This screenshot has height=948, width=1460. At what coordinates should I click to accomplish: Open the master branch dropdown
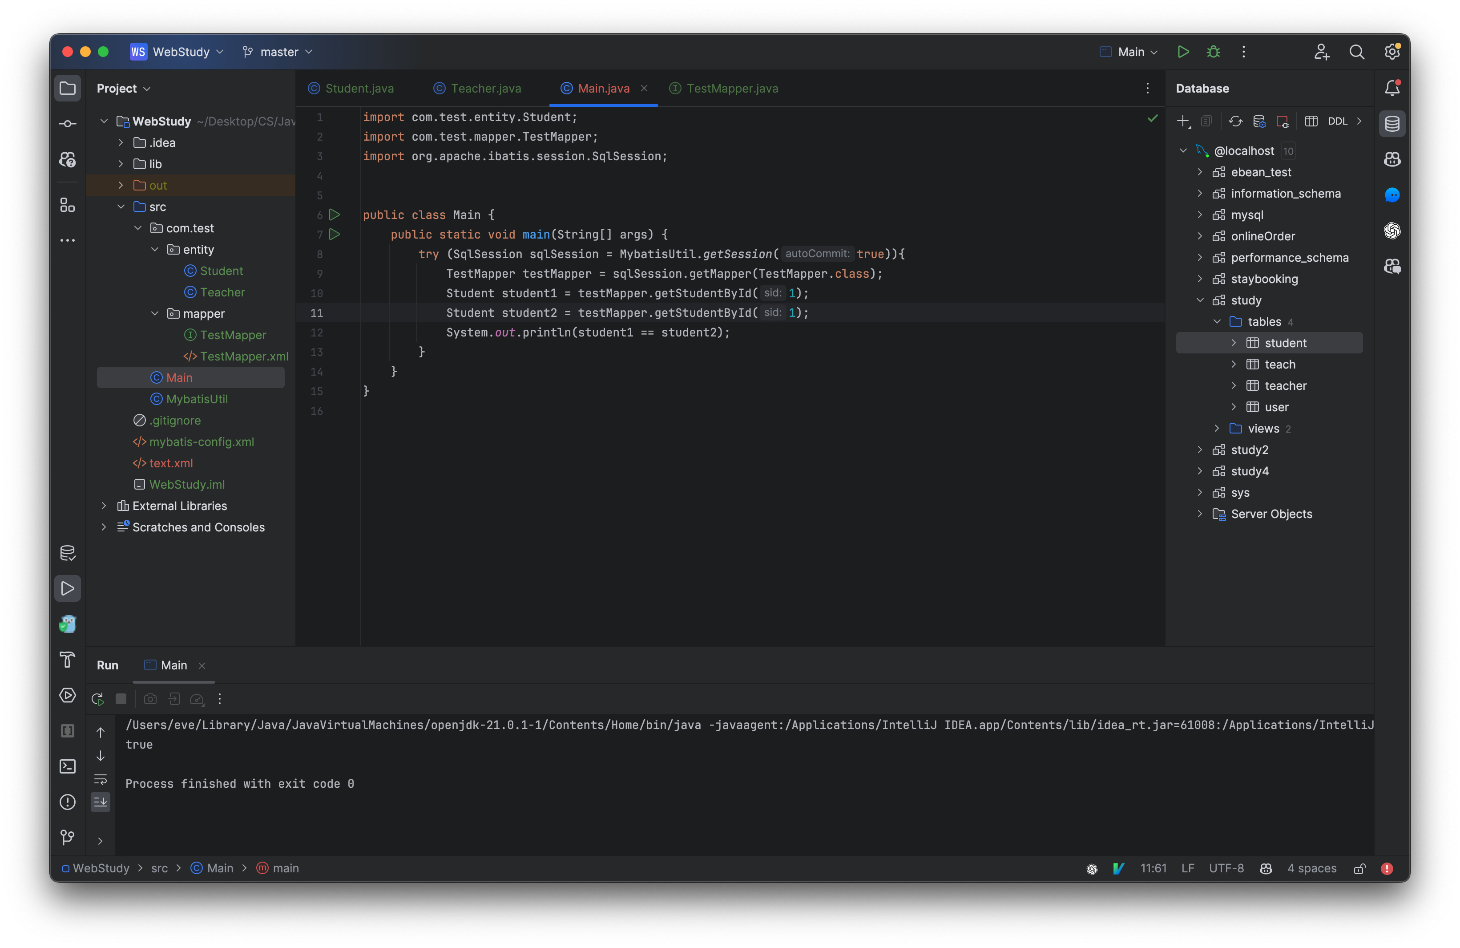click(278, 52)
